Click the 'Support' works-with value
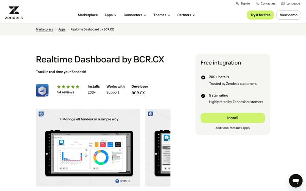This screenshot has width=306, height=191. 113,93
